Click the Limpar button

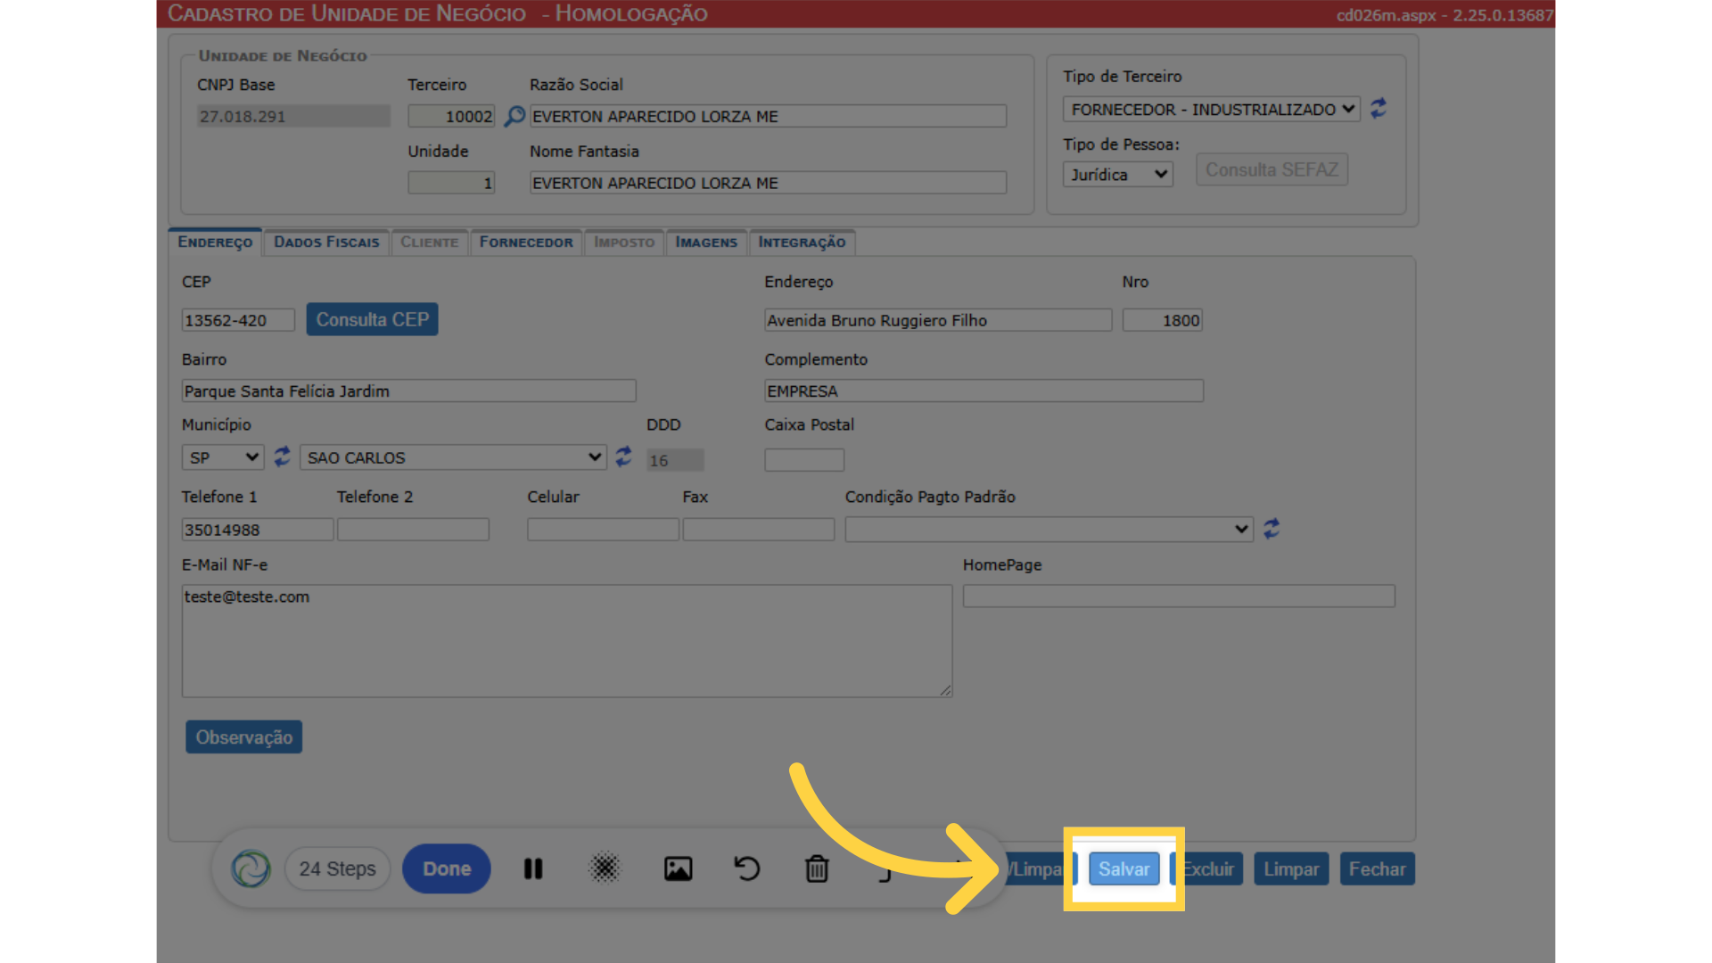tap(1291, 869)
